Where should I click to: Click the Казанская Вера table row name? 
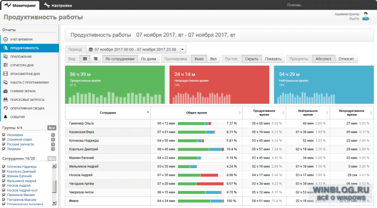coord(81,132)
